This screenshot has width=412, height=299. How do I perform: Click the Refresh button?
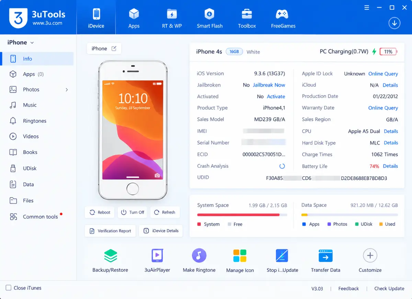point(165,212)
